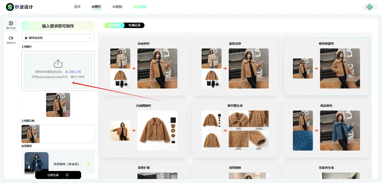Image resolution: width=382 pixels, height=183 pixels.
Task: Switch to the 应用场景 tab
Action: [x=114, y=25]
